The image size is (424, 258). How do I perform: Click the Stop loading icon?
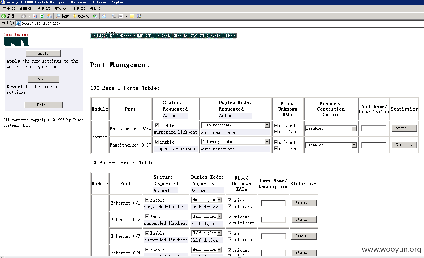[34, 16]
